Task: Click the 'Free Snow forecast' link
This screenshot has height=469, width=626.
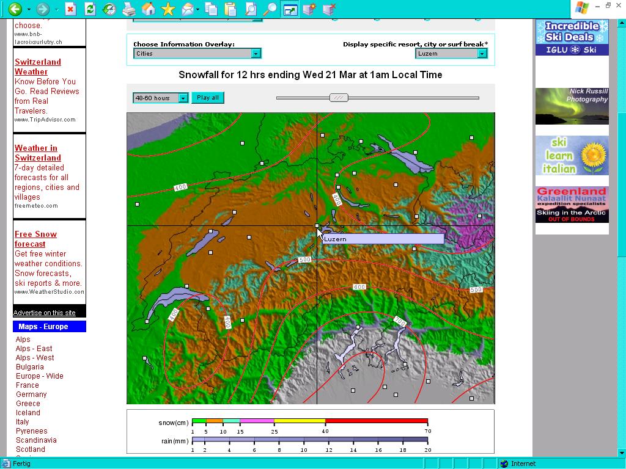Action: point(35,239)
